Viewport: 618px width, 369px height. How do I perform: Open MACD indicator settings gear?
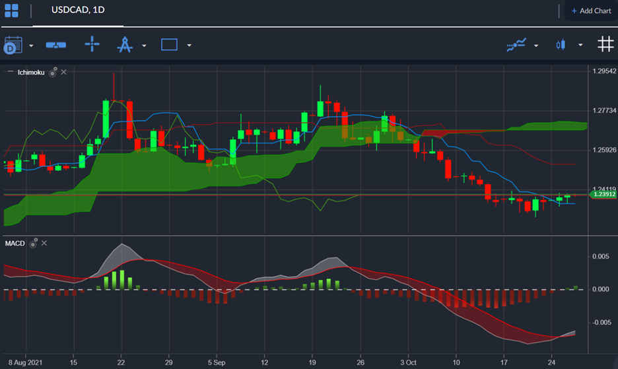34,243
